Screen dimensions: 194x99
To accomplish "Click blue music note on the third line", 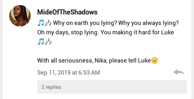I will (x=41, y=42).
